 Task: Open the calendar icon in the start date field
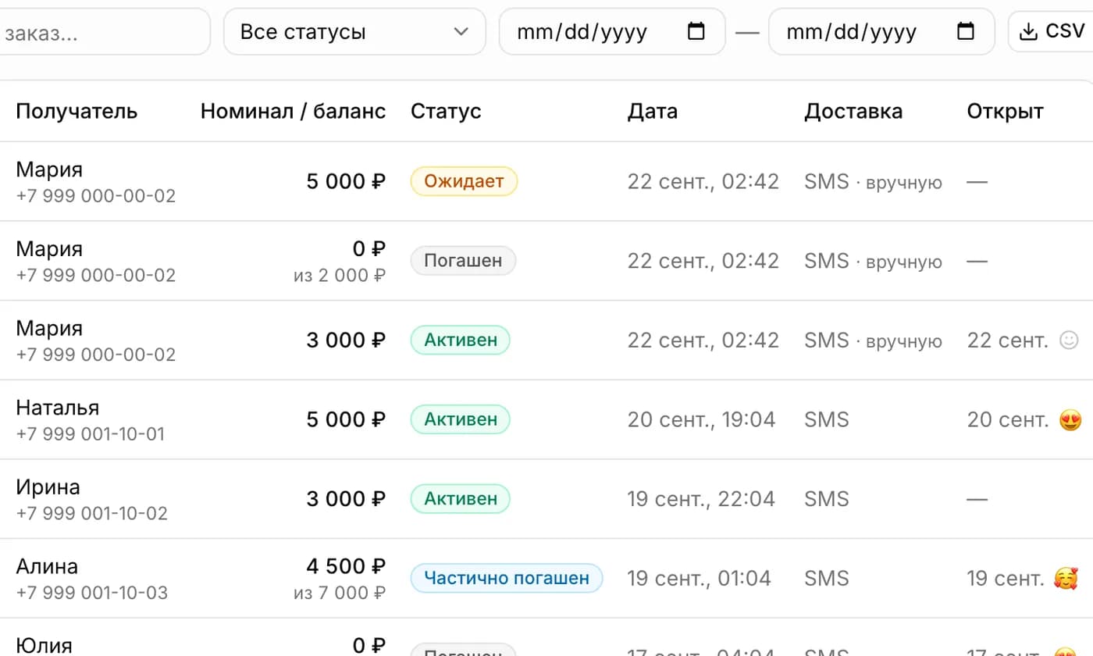click(x=696, y=31)
